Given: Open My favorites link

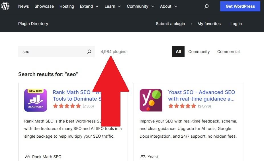Looking at the screenshot, I should pos(209,24).
